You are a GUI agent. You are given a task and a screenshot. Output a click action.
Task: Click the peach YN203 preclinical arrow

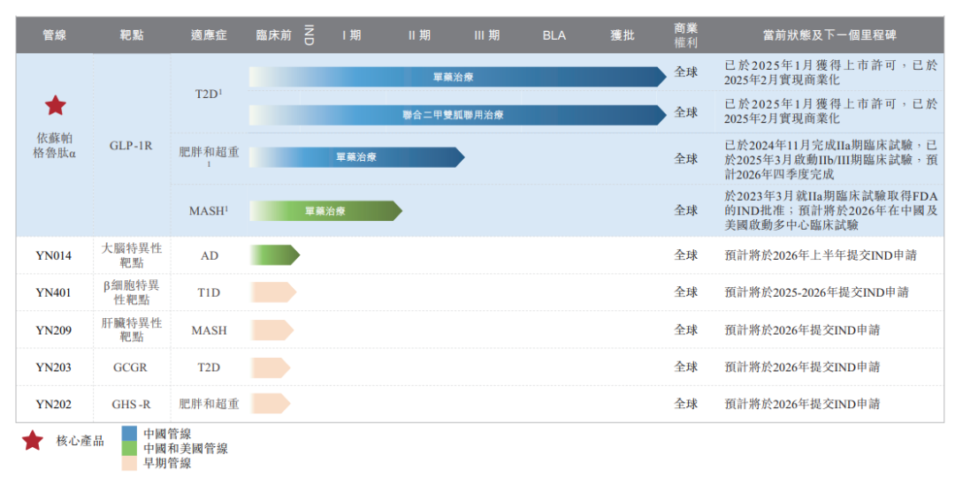271,368
